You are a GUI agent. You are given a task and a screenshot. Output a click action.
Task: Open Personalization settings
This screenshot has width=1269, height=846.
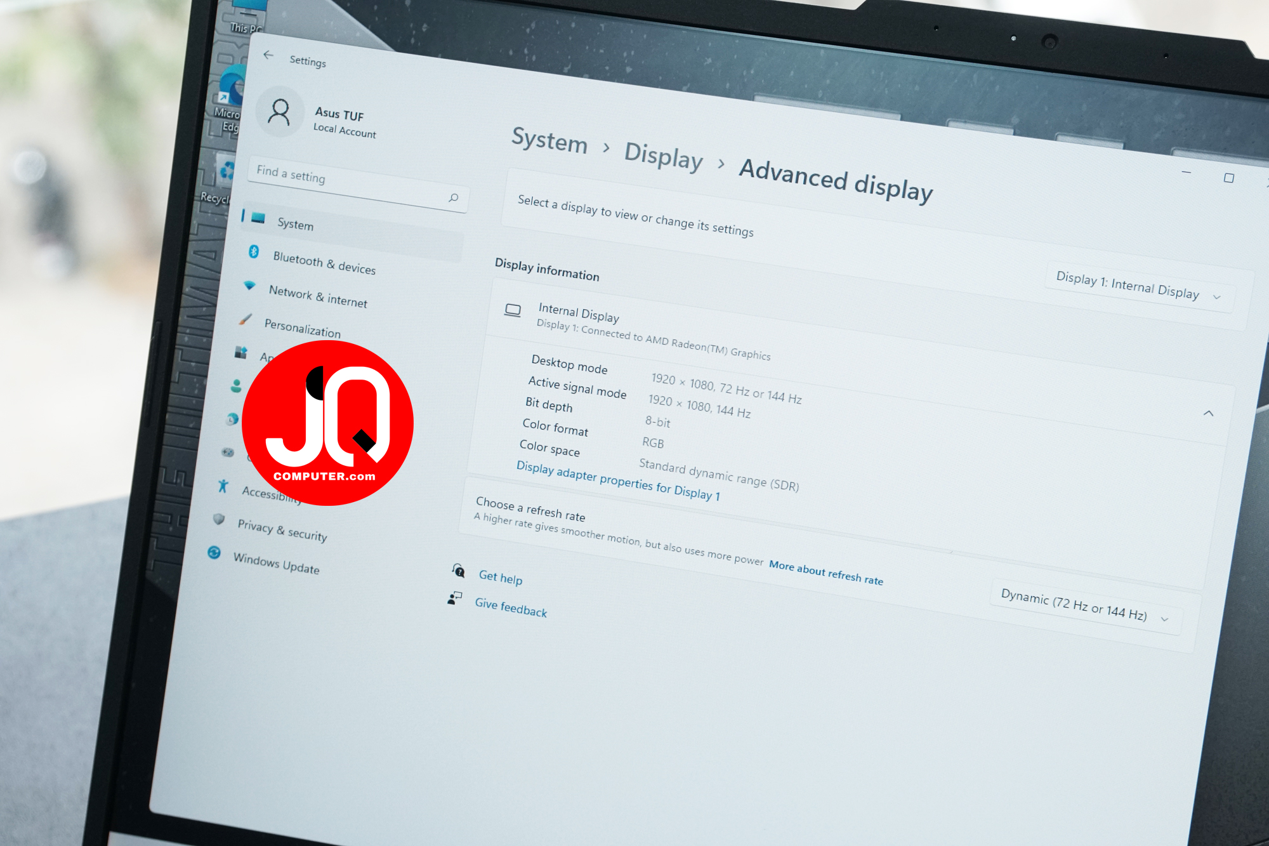pos(303,329)
